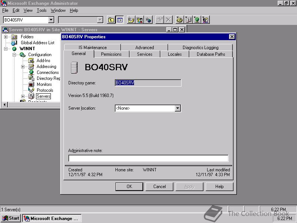Select the Protocols tree item
Screen dimensions: 297x223
point(45,90)
